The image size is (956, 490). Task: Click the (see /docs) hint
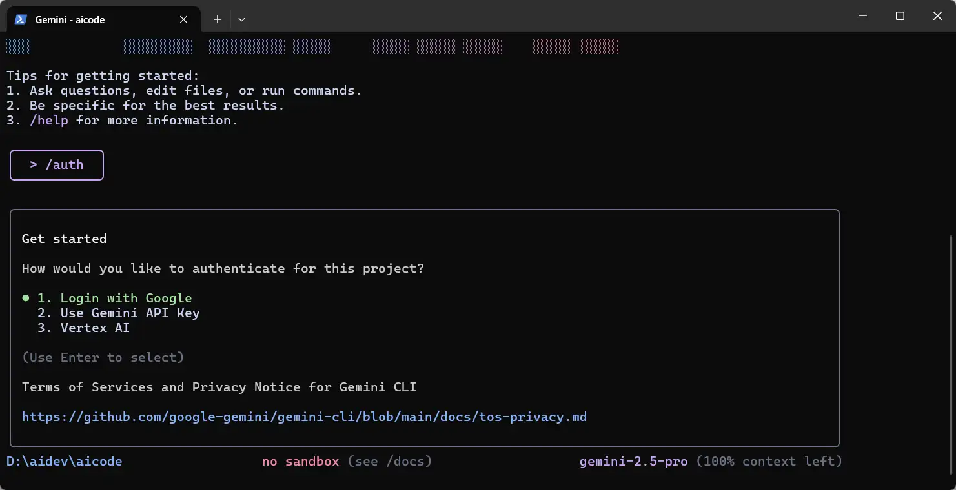click(390, 461)
